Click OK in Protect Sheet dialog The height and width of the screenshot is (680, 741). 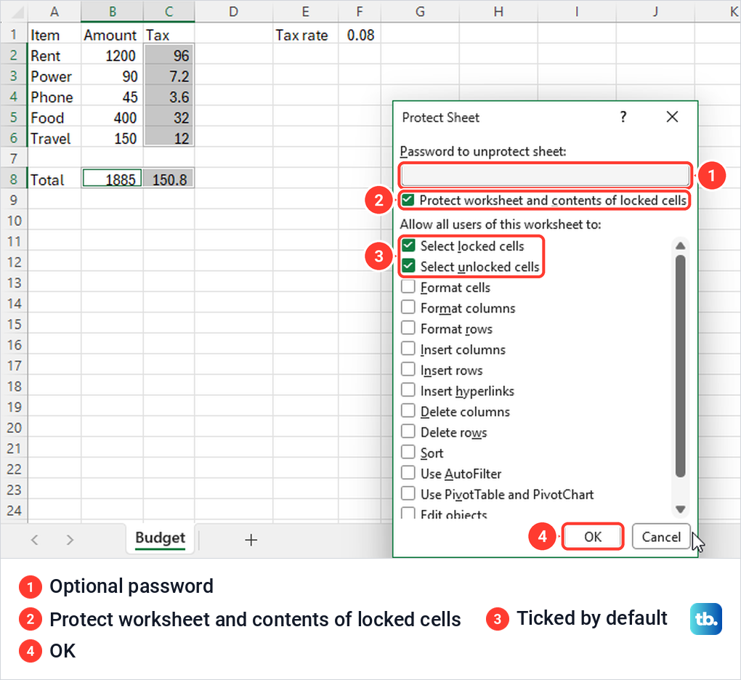point(593,537)
